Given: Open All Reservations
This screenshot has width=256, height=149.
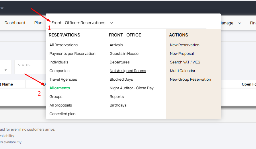Looking at the screenshot, I should click(x=63, y=45).
